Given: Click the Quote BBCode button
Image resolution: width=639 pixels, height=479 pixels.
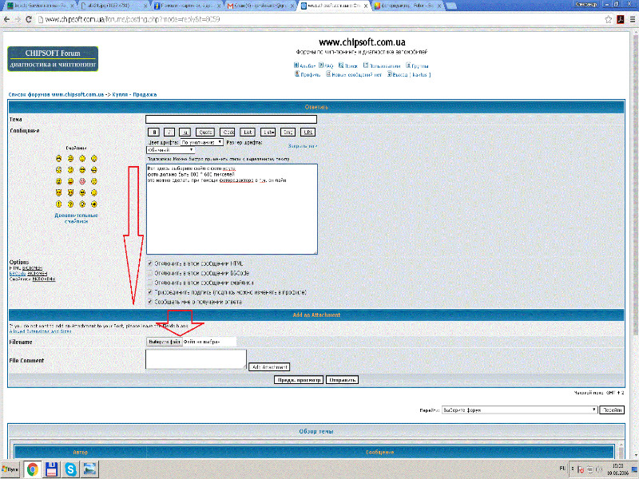Looking at the screenshot, I should tap(206, 132).
